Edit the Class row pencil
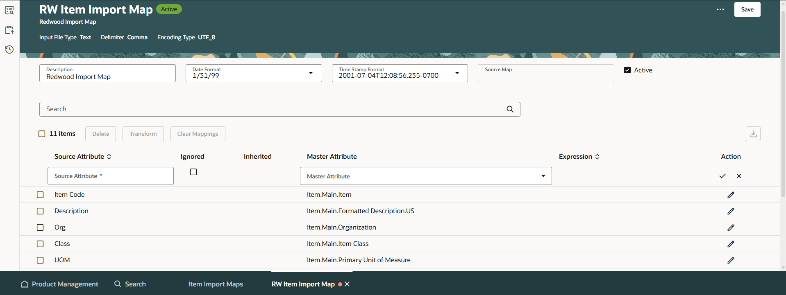 click(731, 244)
